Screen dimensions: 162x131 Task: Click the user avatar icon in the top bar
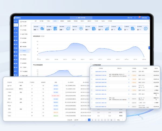click(x=143, y=18)
